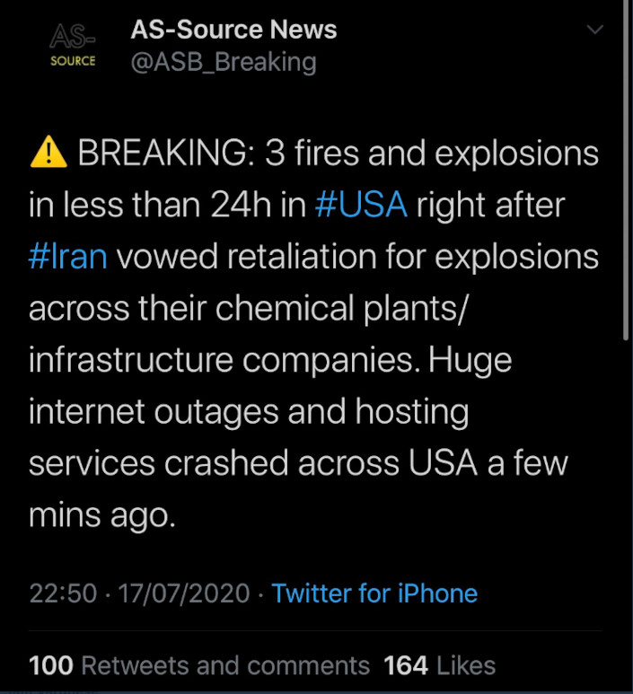Screen dimensions: 633x694
Task: Click the AS-Source profile avatar
Action: (73, 46)
